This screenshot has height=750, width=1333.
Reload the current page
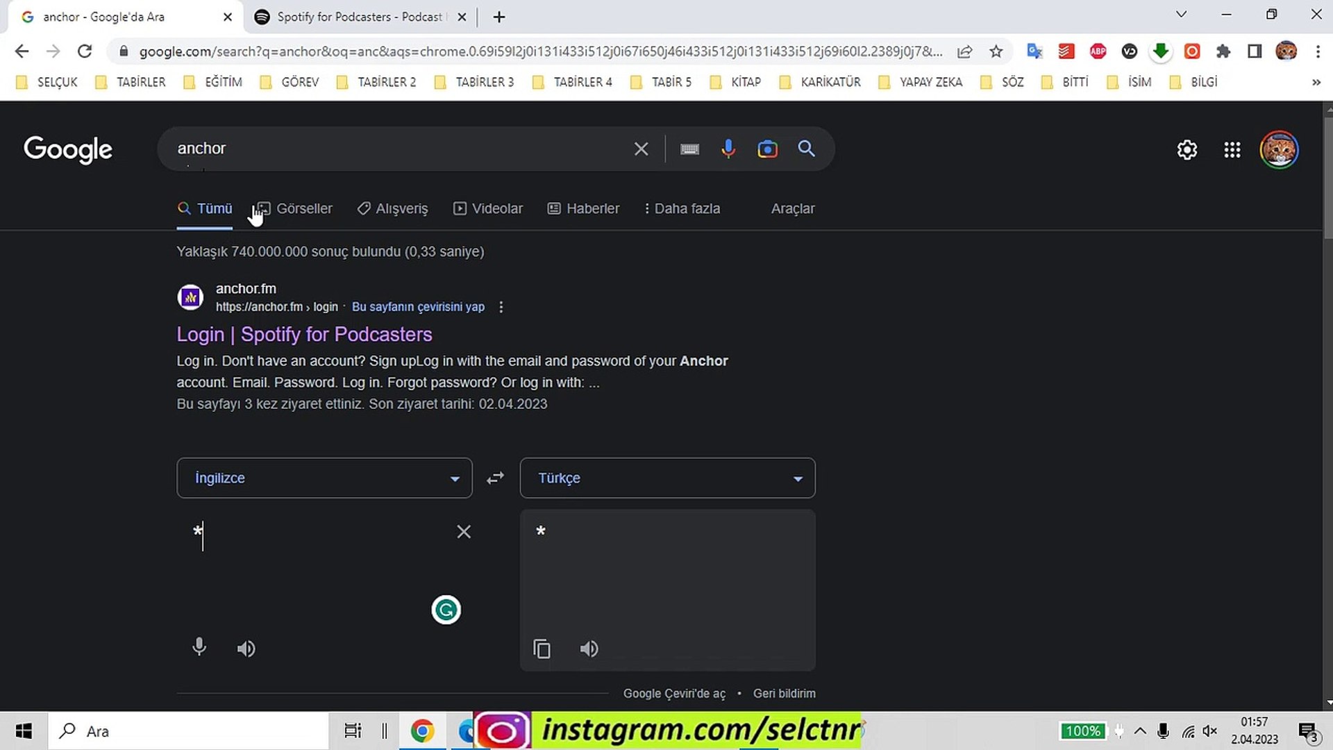click(85, 51)
